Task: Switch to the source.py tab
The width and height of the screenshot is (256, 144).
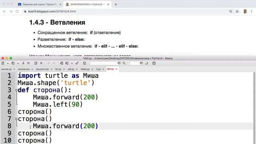Action: pyautogui.click(x=6, y=69)
